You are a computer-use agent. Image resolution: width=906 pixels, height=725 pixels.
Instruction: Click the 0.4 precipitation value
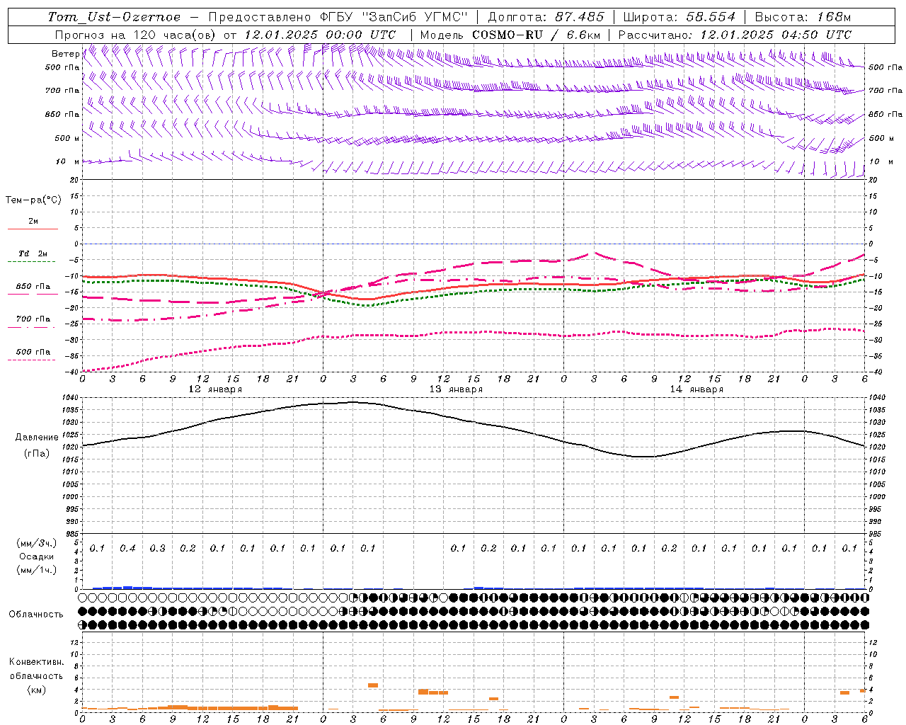(127, 548)
